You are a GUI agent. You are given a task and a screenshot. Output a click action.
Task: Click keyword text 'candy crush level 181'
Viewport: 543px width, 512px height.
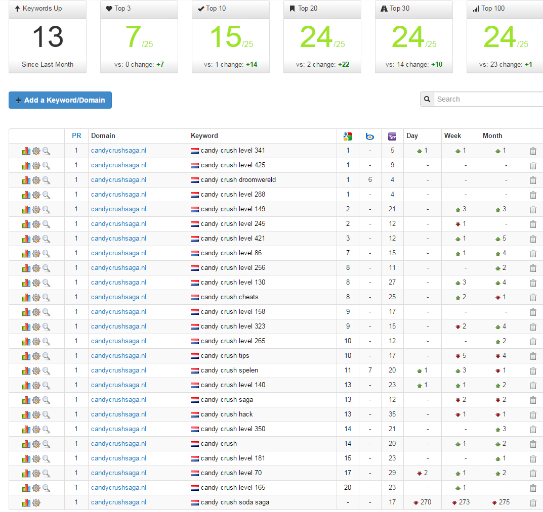[233, 458]
